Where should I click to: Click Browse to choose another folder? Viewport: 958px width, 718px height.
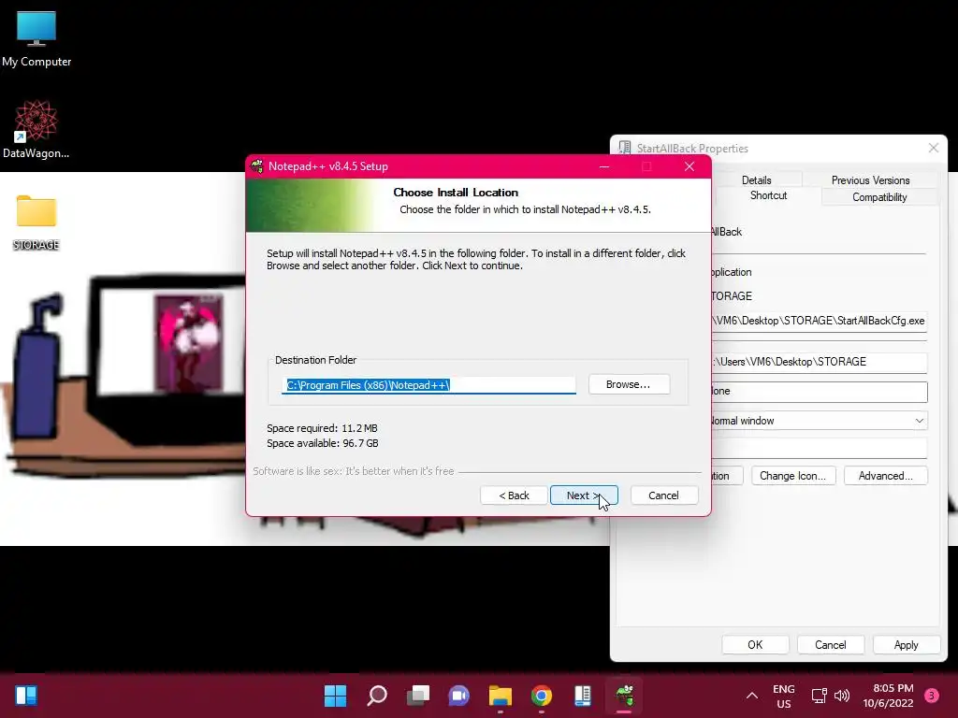point(629,384)
